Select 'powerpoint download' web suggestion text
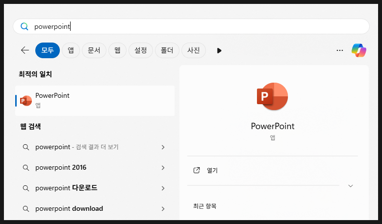The height and width of the screenshot is (224, 382). [69, 209]
